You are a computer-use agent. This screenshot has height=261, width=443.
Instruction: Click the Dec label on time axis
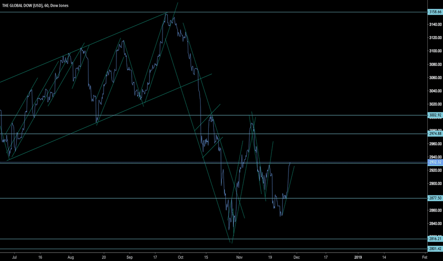(297, 257)
